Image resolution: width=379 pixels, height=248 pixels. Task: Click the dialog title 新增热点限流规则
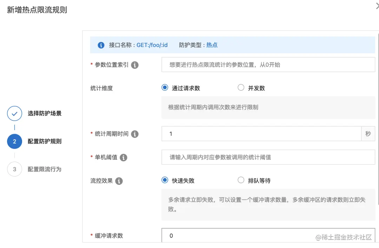coord(37,10)
